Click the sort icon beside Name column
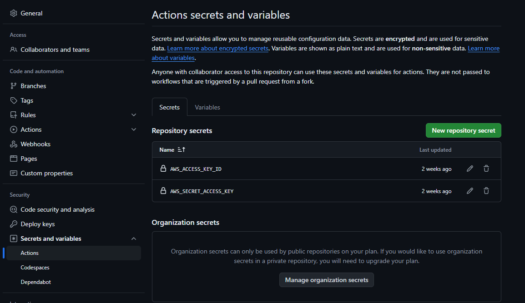The width and height of the screenshot is (525, 303). coord(182,149)
